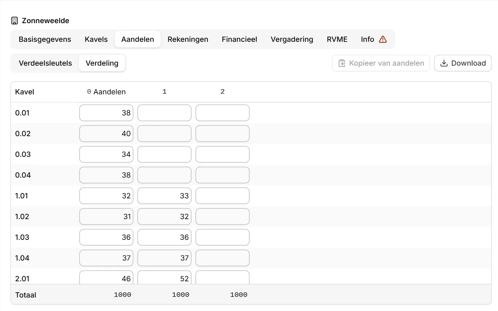Click empty column 1 field of kavel 0.01

pos(164,113)
